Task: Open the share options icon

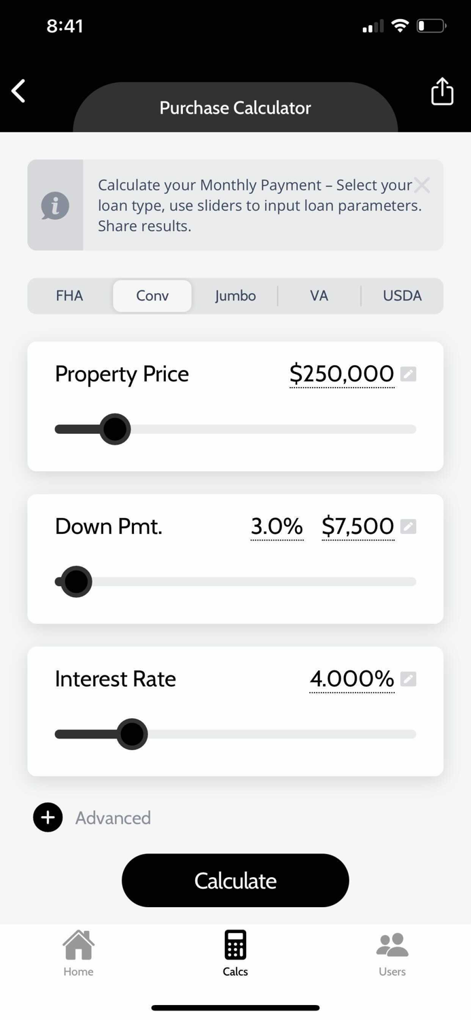Action: (442, 90)
